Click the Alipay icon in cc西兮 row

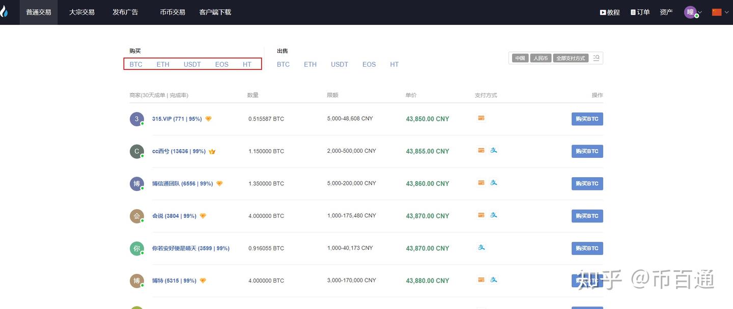click(493, 150)
